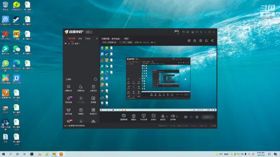
Task: Click the padlock icon beside the gift icon
Action: pyautogui.click(x=195, y=40)
